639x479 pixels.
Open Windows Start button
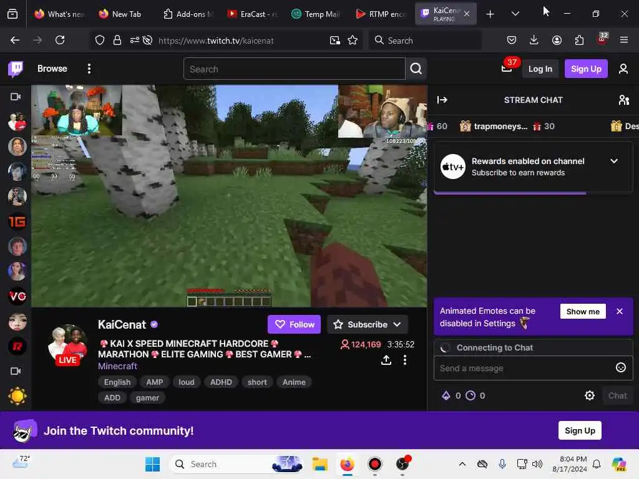(x=152, y=464)
